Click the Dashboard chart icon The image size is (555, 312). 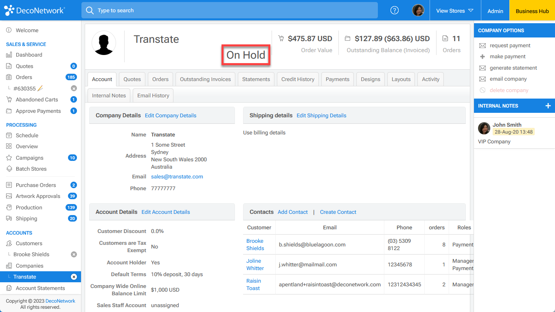click(9, 55)
